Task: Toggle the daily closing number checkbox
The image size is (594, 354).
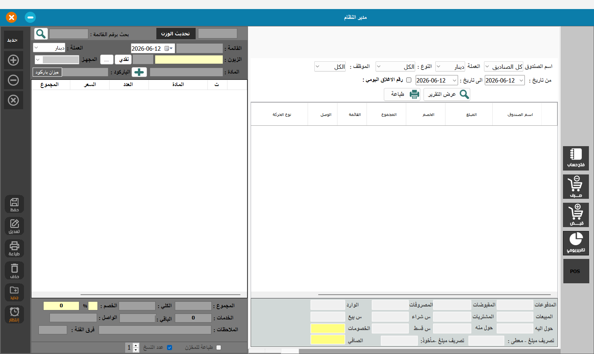Action: [409, 80]
